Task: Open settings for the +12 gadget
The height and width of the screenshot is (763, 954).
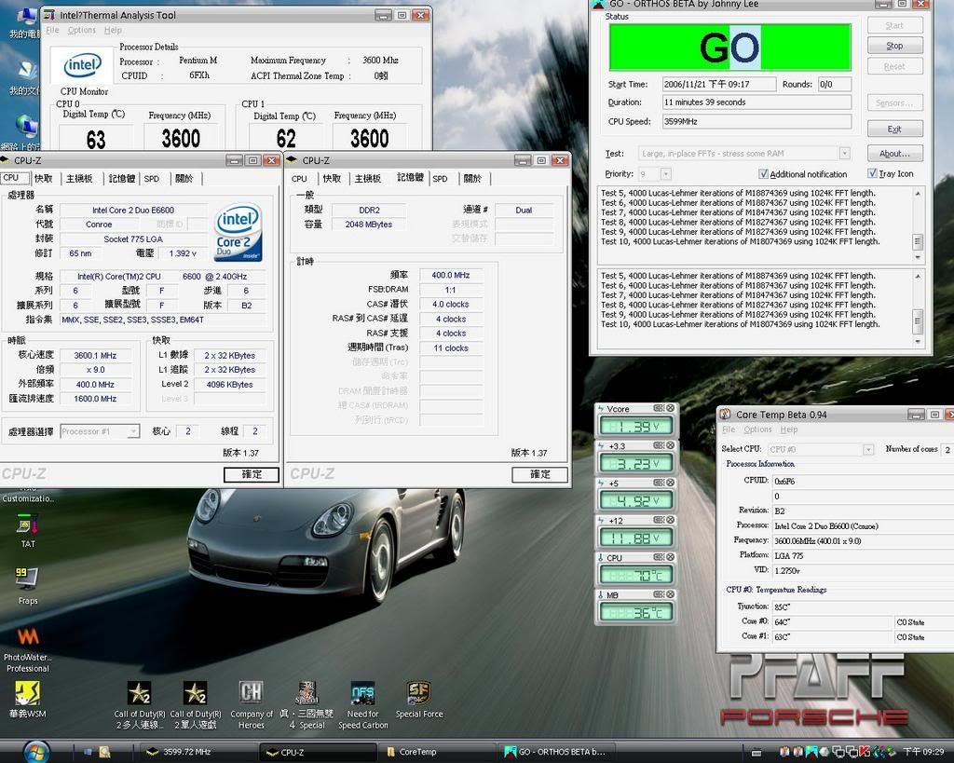Action: coord(659,520)
